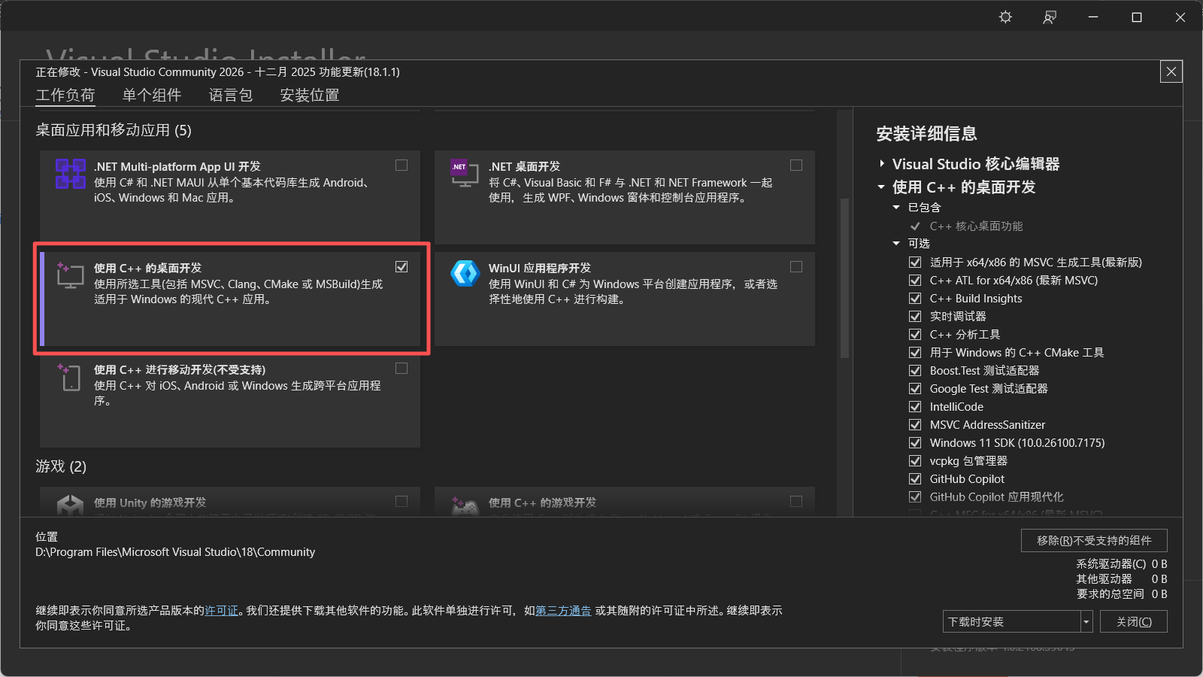Uncheck C++ 分析工具 component

point(915,335)
